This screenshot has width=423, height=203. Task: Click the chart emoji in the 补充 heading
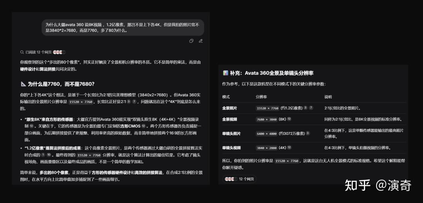[x=226, y=73]
